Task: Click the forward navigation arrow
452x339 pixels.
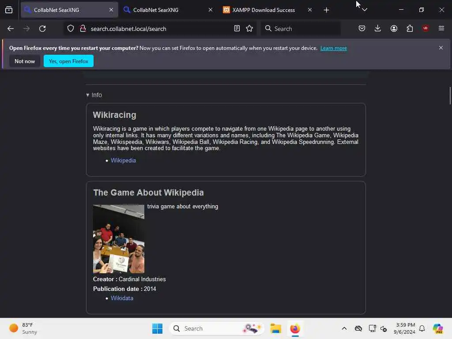Action: [26, 29]
